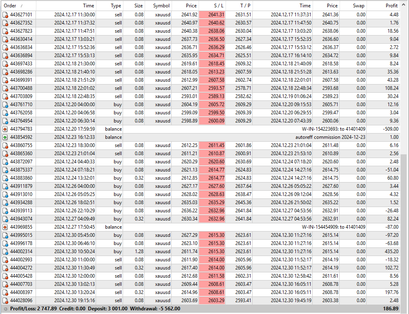The height and width of the screenshot is (314, 409).
Task: Click the red balance icon for entry 443969855
Action: (5, 227)
